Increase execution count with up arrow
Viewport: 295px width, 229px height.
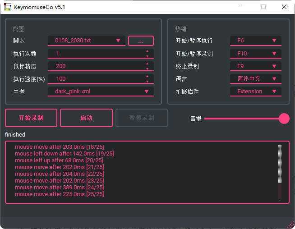point(147,51)
